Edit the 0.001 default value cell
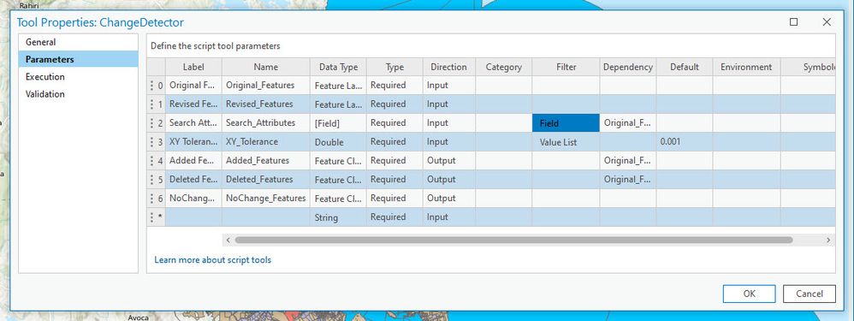This screenshot has height=321, width=854. 684,142
